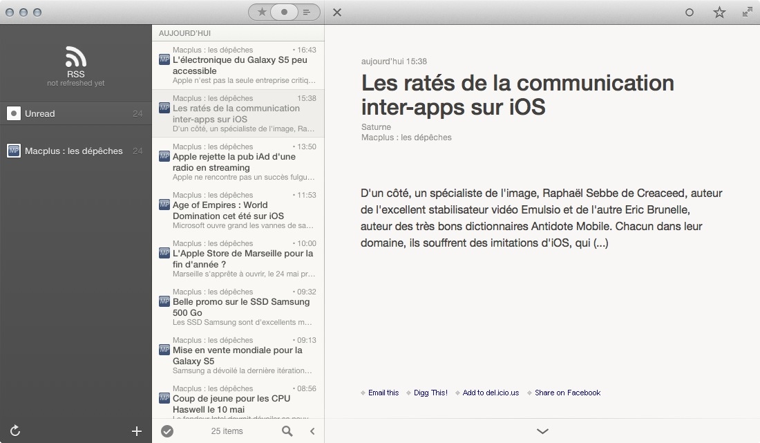Select Macplus : les dépêches feed in sidebar
760x443 pixels.
(x=75, y=151)
